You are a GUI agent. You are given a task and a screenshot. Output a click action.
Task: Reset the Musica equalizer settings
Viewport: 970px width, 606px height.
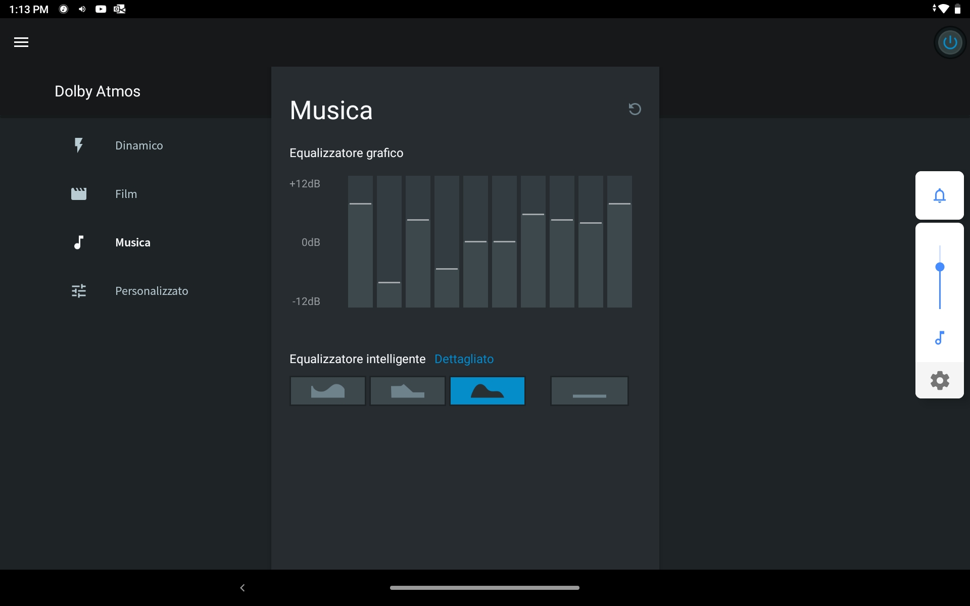pyautogui.click(x=635, y=109)
